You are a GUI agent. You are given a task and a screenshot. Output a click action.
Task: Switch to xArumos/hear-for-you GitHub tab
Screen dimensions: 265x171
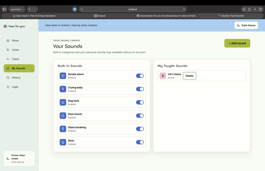pos(166,16)
